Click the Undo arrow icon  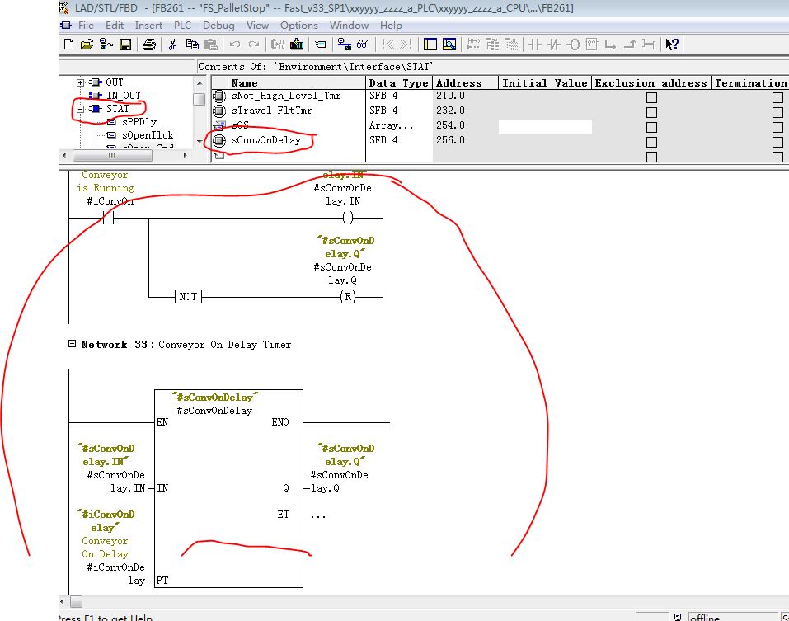coord(234,45)
